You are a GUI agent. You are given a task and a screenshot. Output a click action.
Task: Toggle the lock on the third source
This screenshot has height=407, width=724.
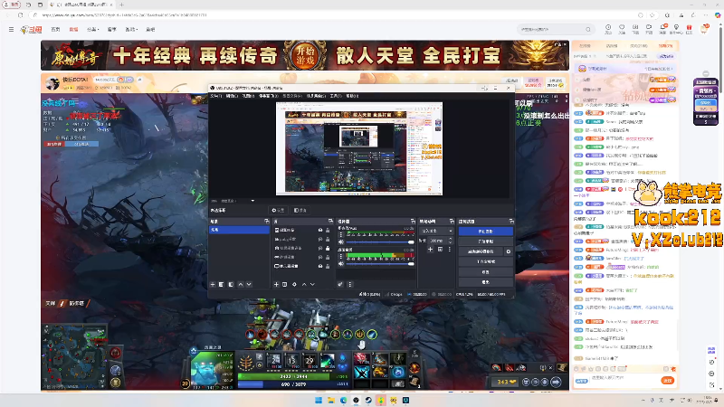(x=328, y=248)
